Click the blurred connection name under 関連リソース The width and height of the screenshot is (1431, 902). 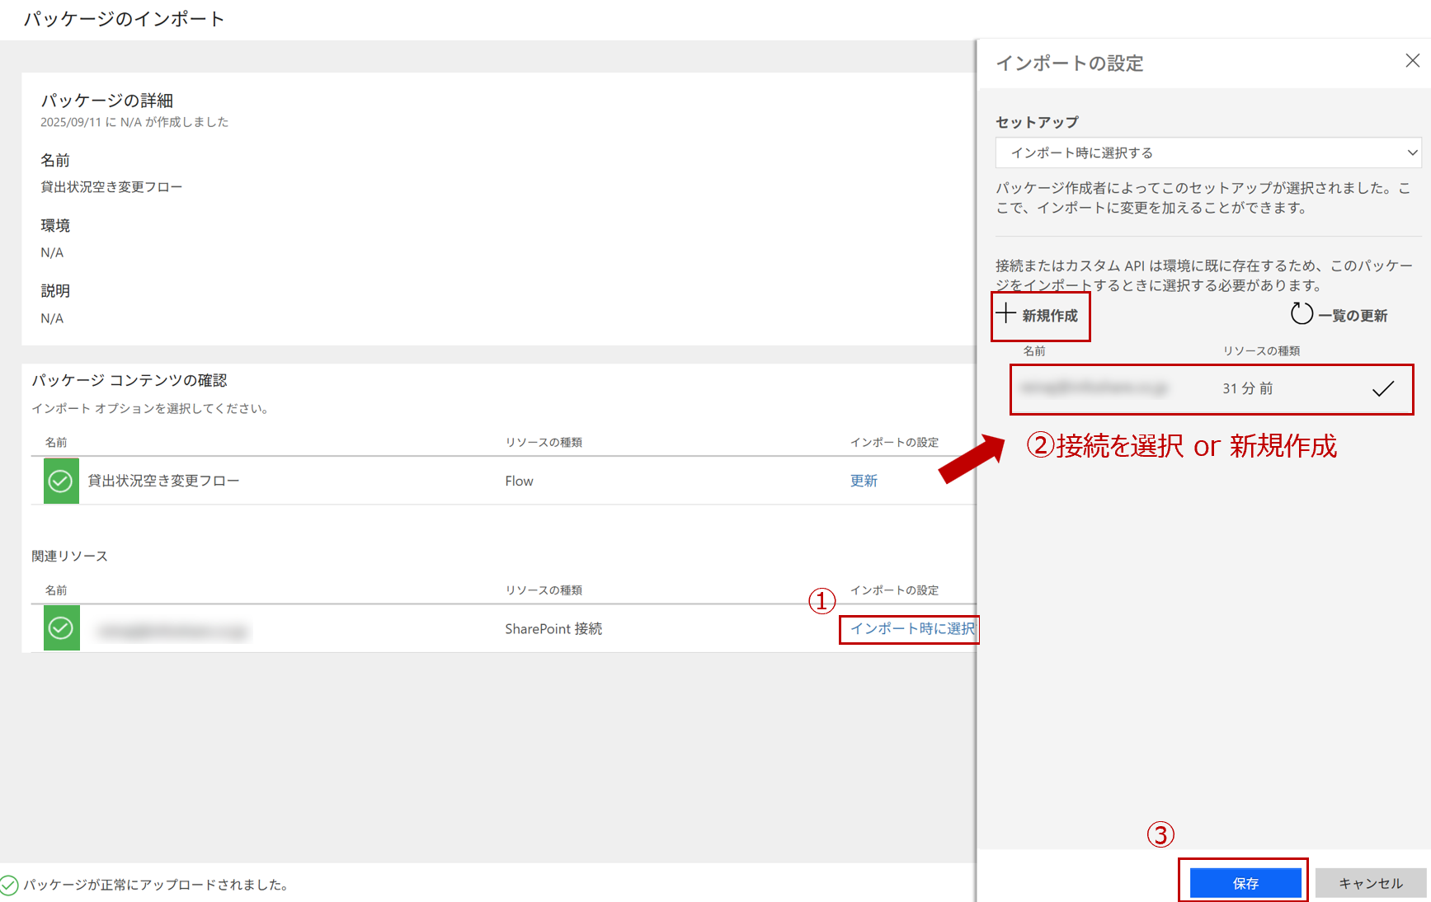click(172, 632)
